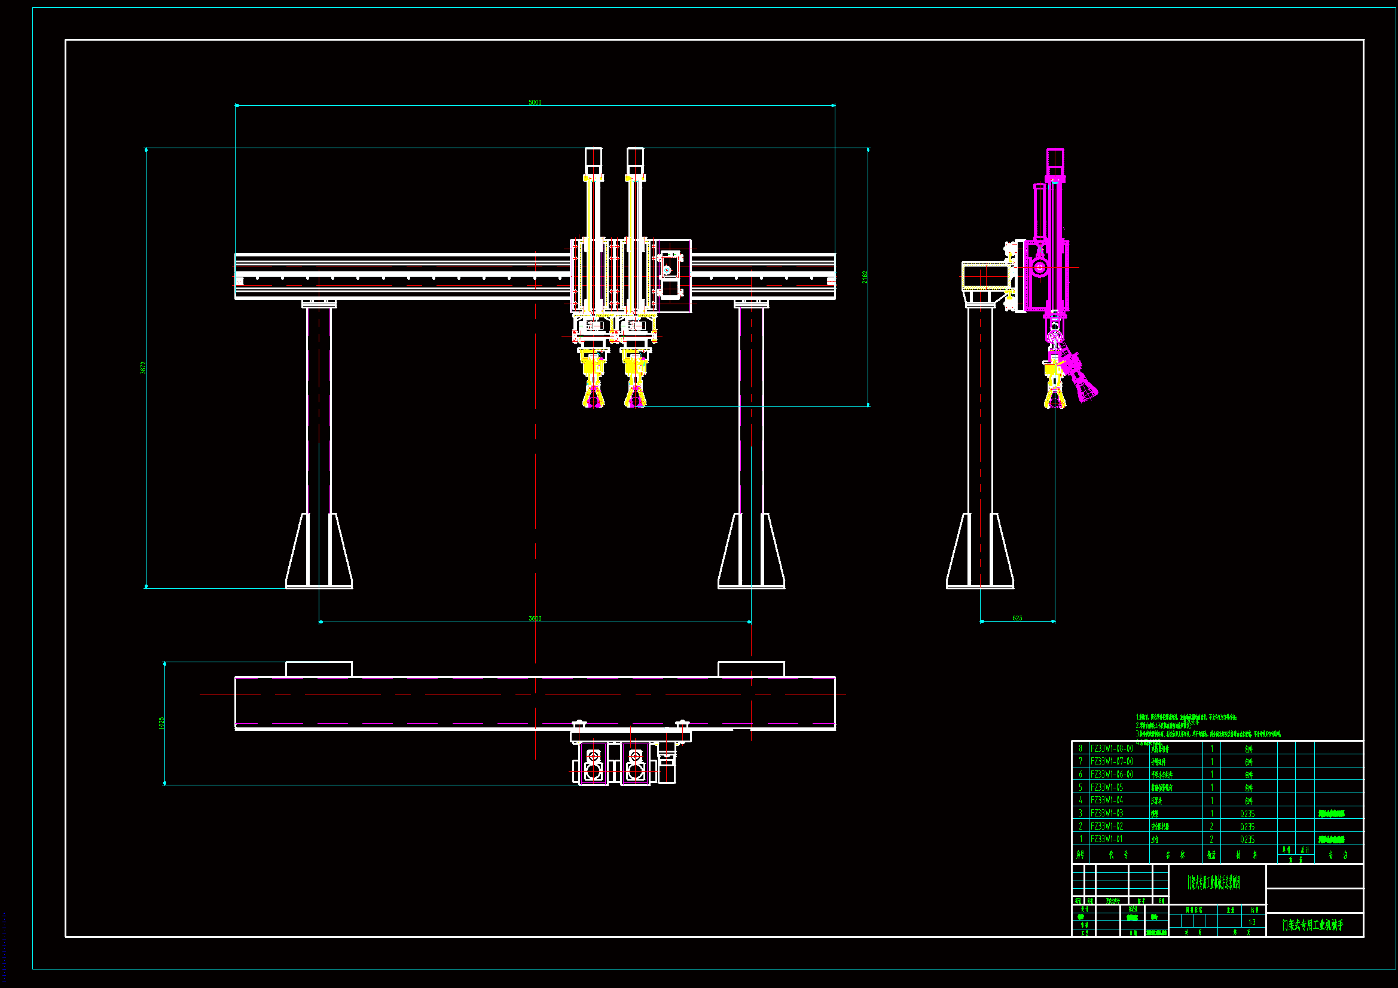Click the 623 dimension in side view
Image resolution: width=1398 pixels, height=988 pixels.
(1017, 618)
